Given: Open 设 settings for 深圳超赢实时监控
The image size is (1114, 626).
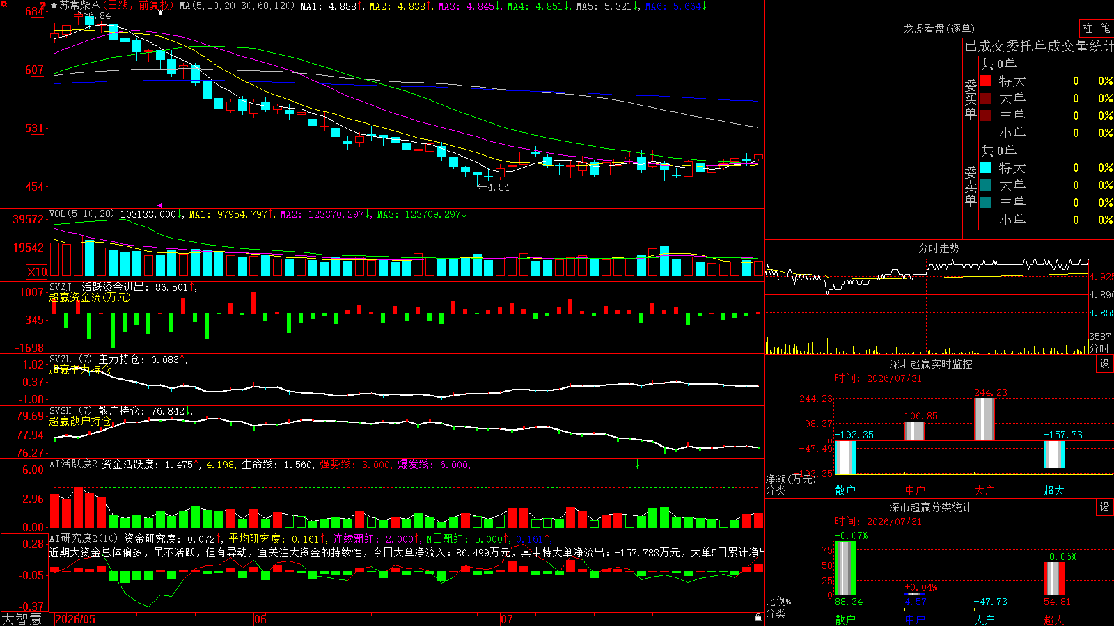Looking at the screenshot, I should pyautogui.click(x=1105, y=364).
